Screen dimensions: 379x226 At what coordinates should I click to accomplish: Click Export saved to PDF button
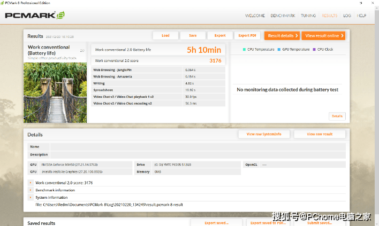268,223
